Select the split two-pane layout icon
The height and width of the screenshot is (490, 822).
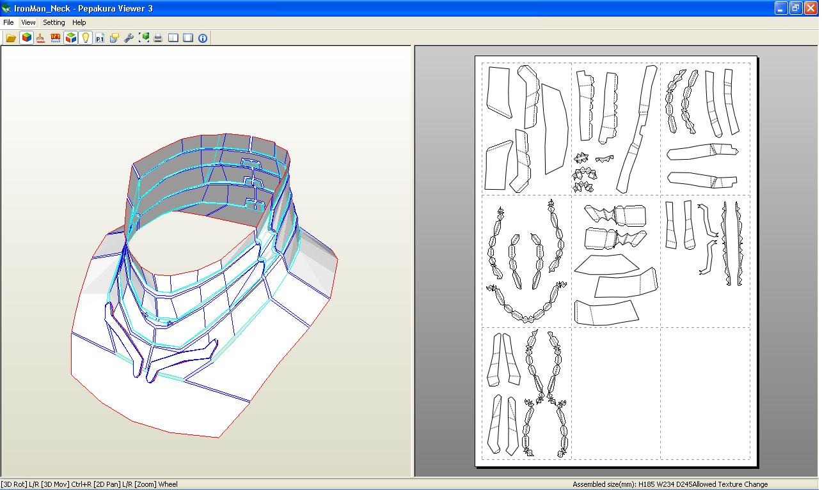[x=173, y=38]
